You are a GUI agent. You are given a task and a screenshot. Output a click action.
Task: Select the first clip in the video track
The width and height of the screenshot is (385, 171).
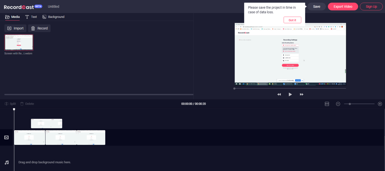click(x=30, y=137)
